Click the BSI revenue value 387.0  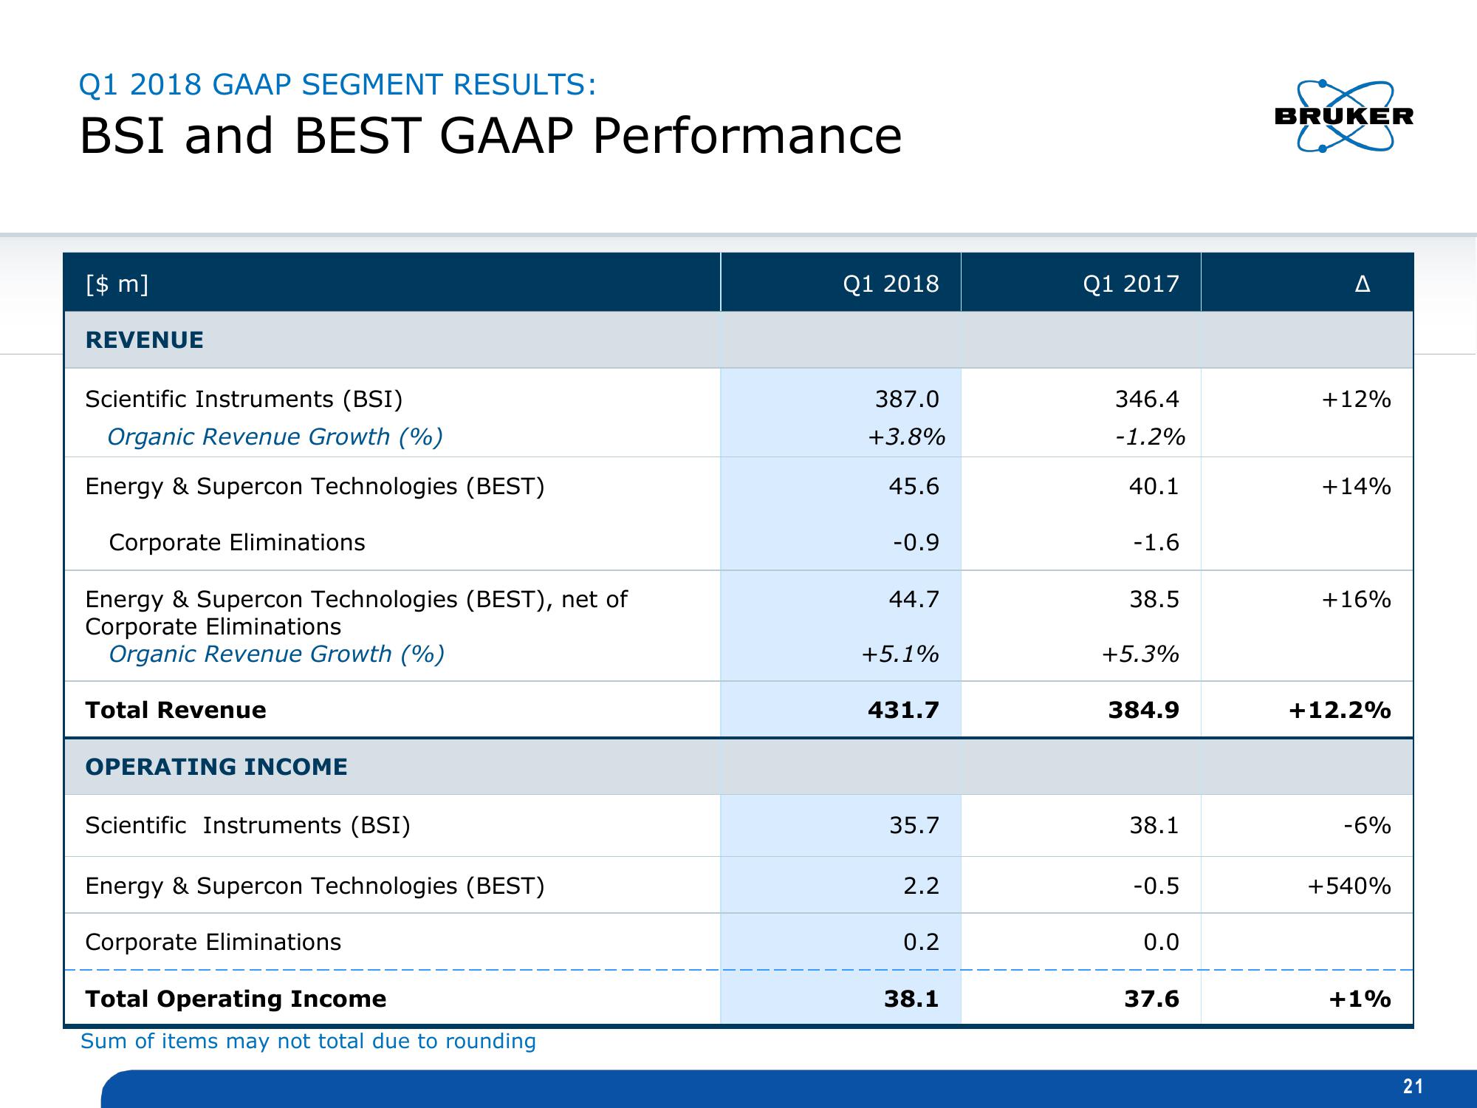pos(907,399)
